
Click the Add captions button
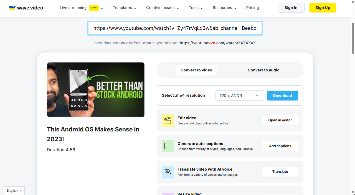pyautogui.click(x=280, y=146)
